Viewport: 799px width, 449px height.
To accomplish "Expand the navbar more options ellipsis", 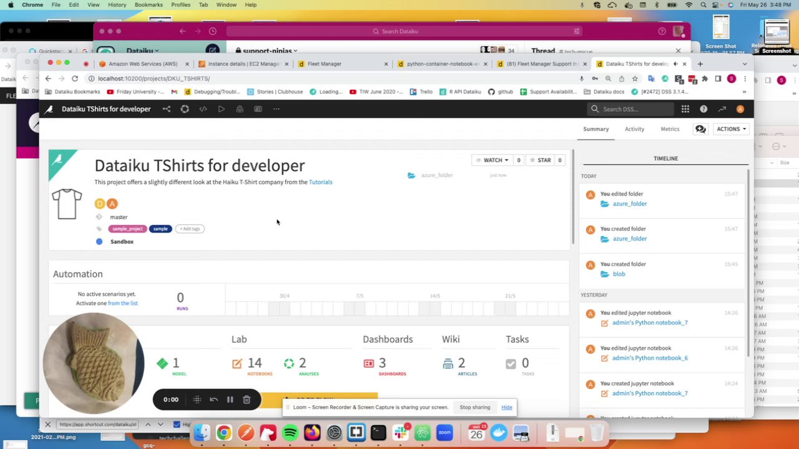I will pyautogui.click(x=276, y=109).
